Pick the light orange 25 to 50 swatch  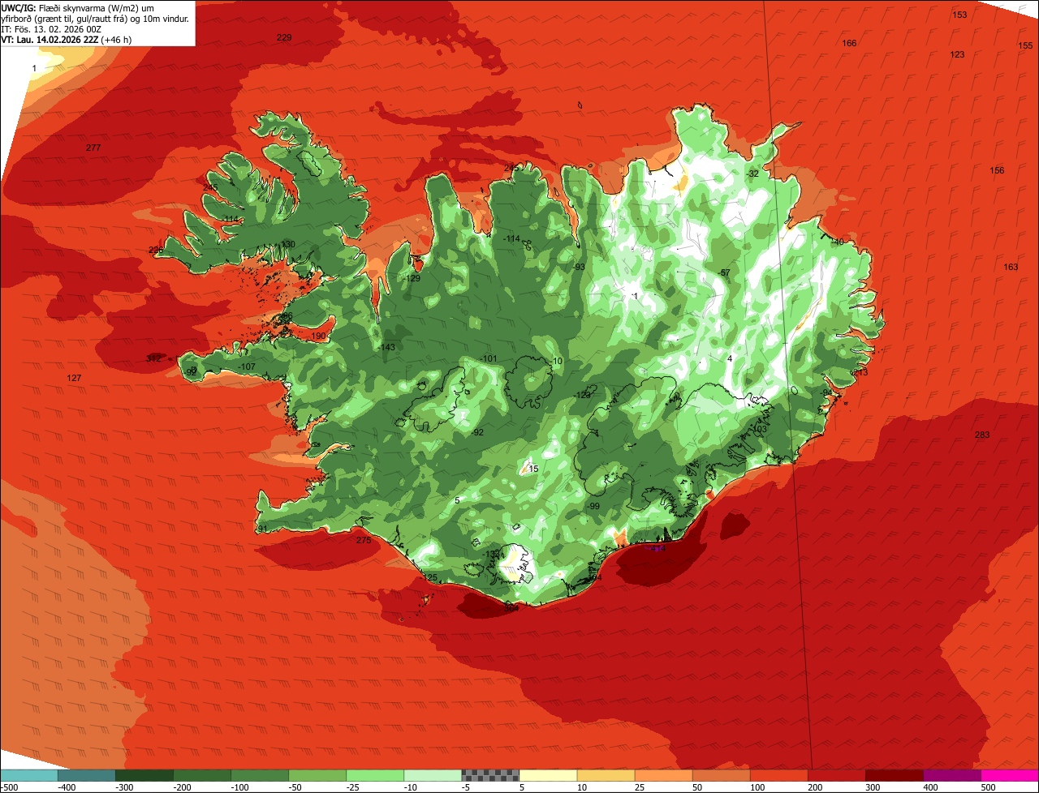(x=664, y=775)
